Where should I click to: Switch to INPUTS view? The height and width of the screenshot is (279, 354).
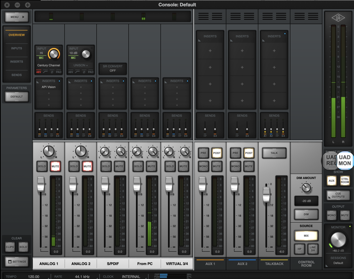tap(17, 48)
